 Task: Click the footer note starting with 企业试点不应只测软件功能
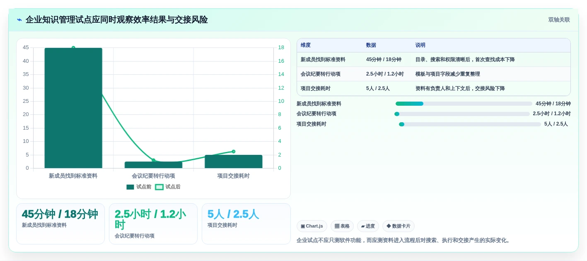(404, 240)
